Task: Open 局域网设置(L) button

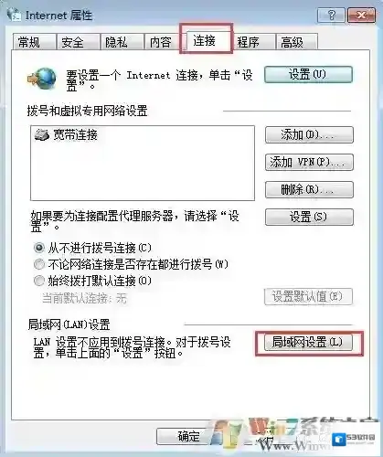Action: coord(308,343)
